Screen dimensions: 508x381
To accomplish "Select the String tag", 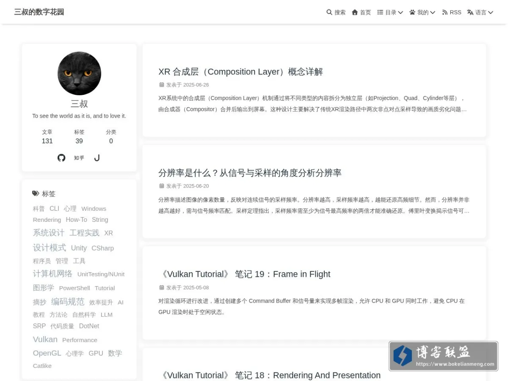I will [100, 219].
